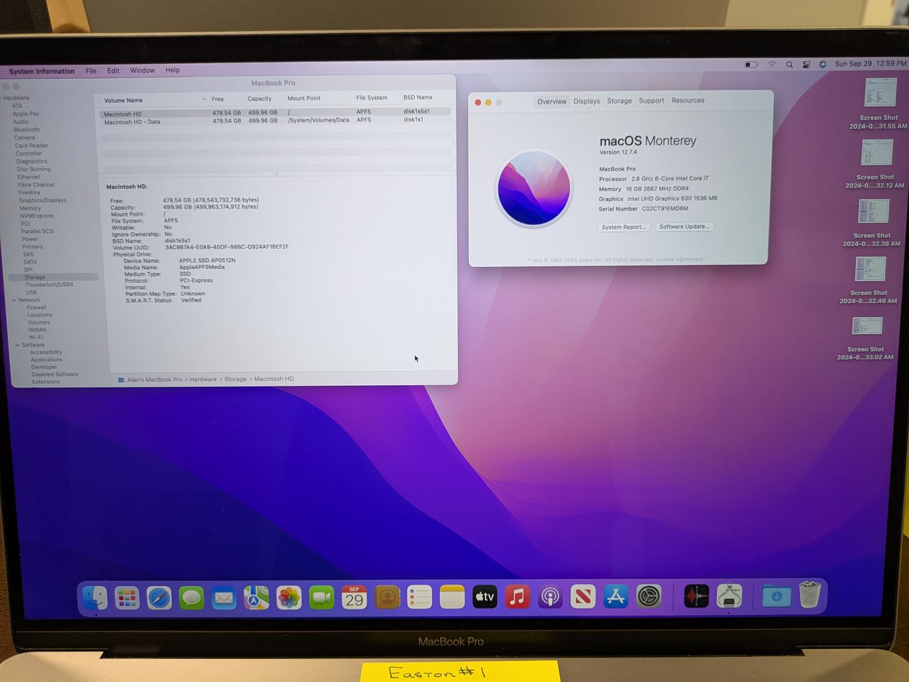
Task: Click the Spotlight search magnifier icon
Action: click(x=789, y=64)
